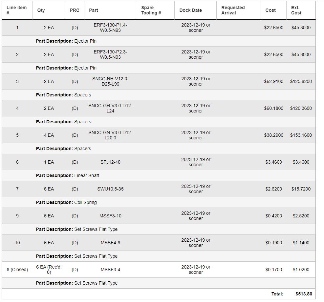324x302 pixels.
Task: Select part ERF3-130-P2.3-W0.5-N93
Action: coord(110,54)
